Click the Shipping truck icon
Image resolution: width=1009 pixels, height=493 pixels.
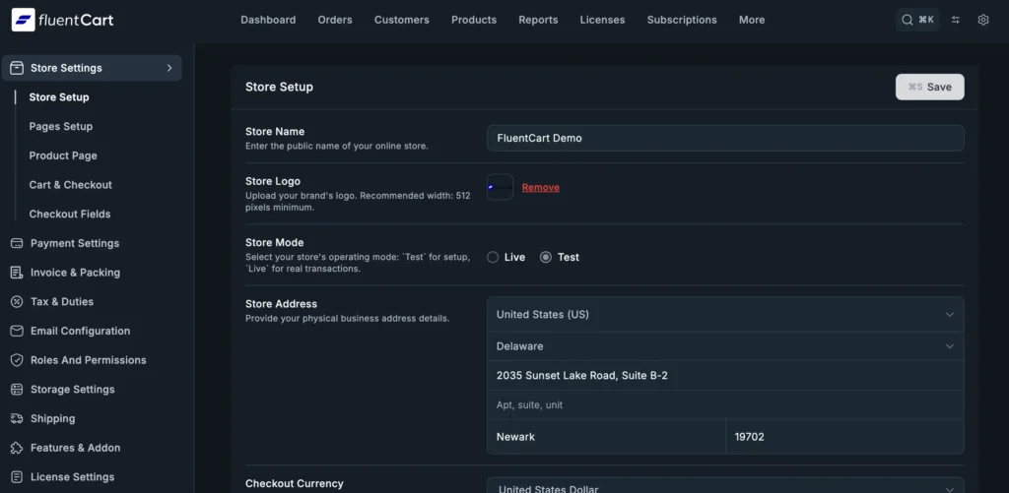pos(17,418)
